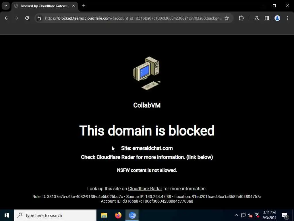
Task: Follow the Cloudflare Radar link
Action: pyautogui.click(x=145, y=189)
